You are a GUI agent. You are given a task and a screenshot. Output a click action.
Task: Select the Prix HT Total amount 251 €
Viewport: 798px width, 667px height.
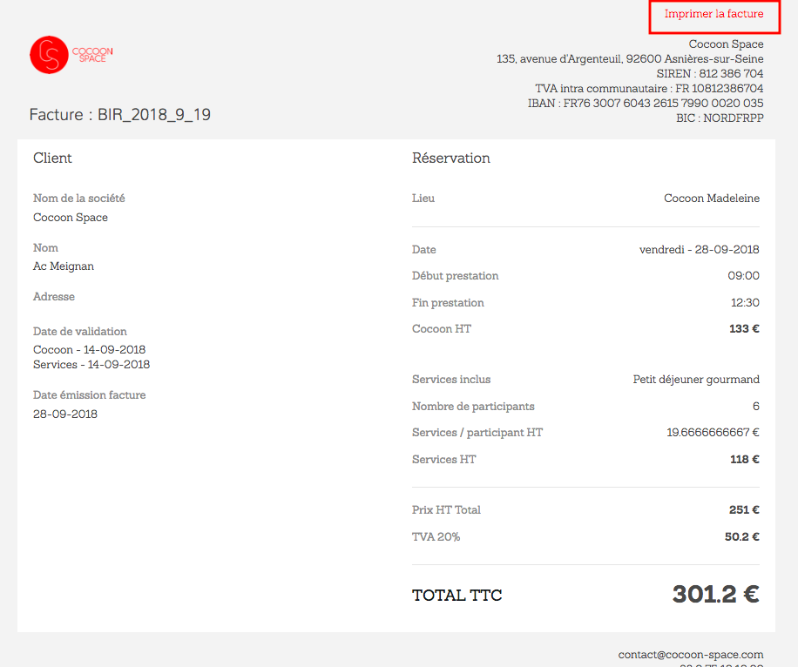point(744,509)
